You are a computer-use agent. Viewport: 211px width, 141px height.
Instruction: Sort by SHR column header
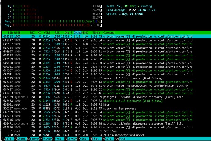[66, 33]
